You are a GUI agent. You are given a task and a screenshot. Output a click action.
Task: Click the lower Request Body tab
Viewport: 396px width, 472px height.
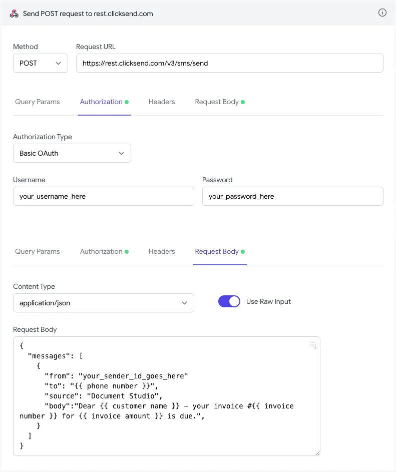click(x=217, y=251)
